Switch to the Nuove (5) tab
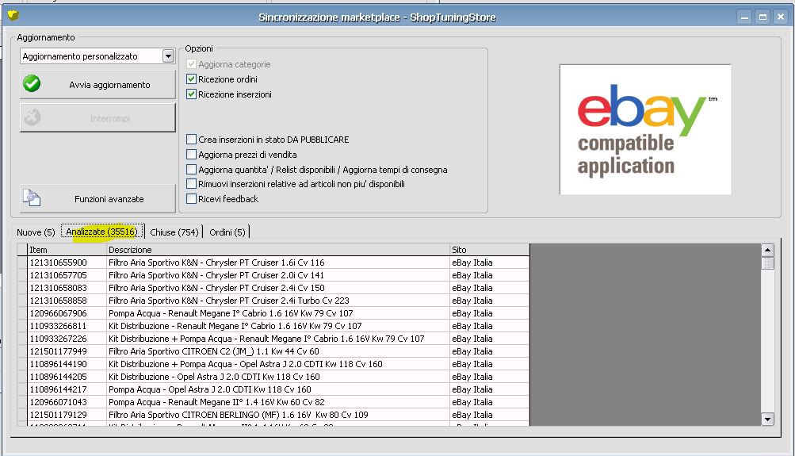This screenshot has height=456, width=795. click(36, 232)
